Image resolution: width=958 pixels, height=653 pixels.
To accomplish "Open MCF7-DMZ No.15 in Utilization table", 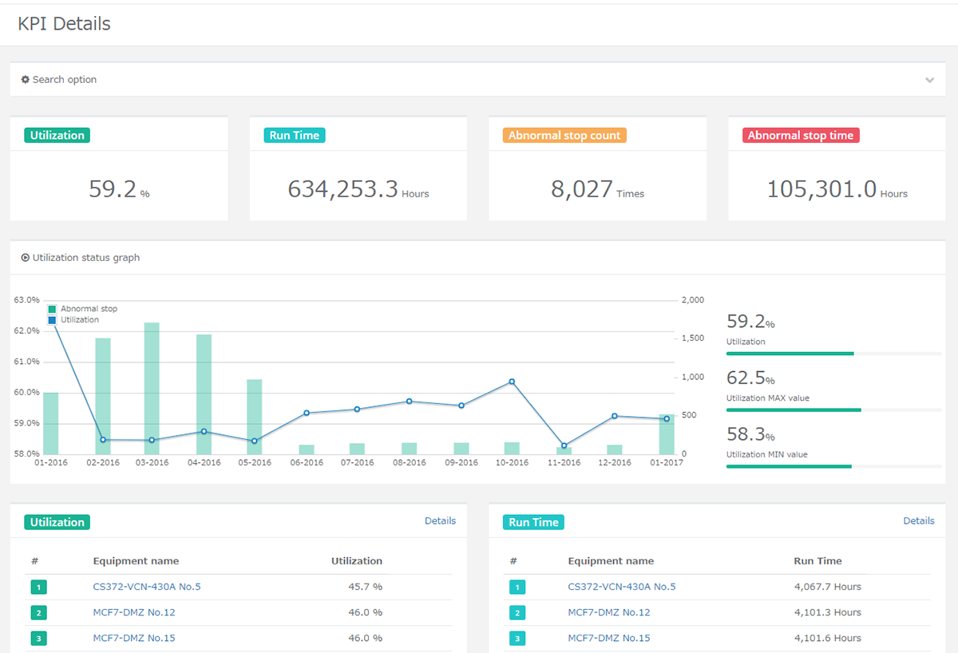I will [x=134, y=638].
